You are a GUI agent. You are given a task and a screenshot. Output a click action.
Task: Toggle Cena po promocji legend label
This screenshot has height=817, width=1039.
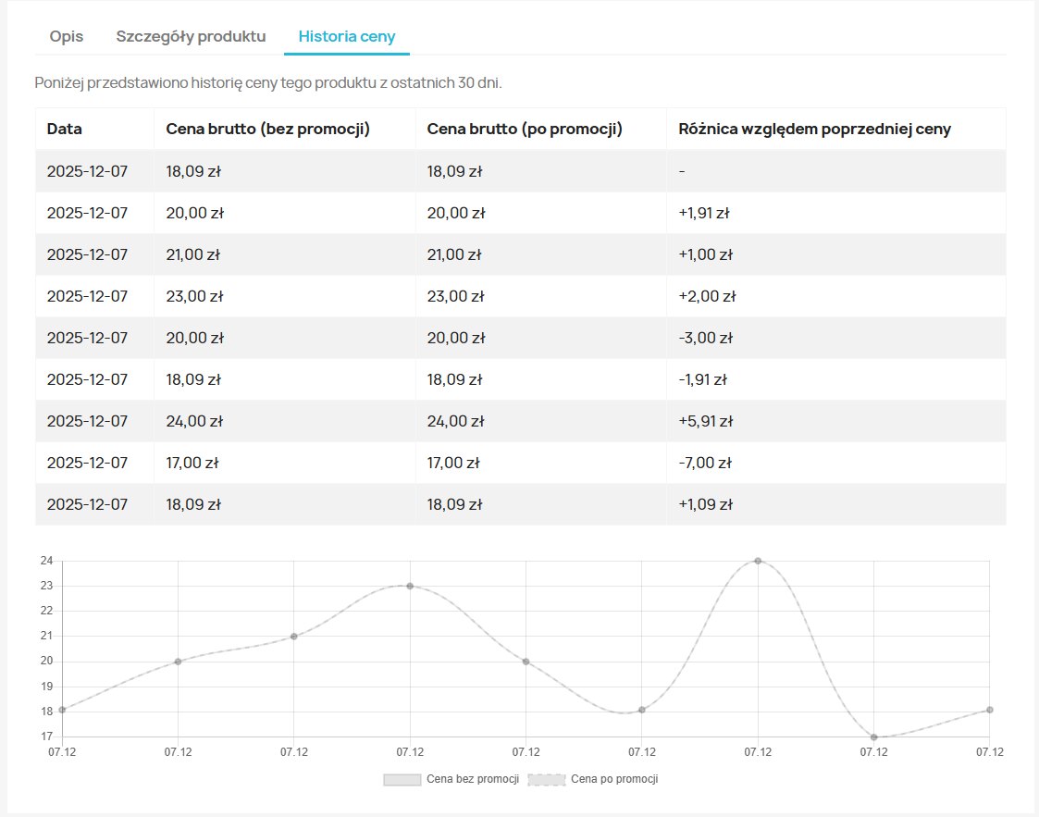pyautogui.click(x=614, y=779)
